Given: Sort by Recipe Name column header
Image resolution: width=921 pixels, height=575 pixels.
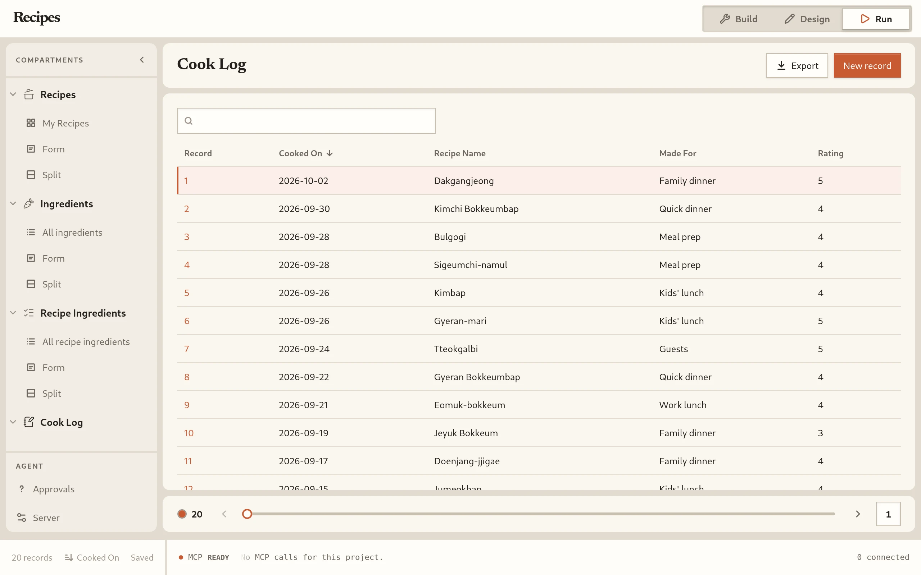Looking at the screenshot, I should coord(460,153).
